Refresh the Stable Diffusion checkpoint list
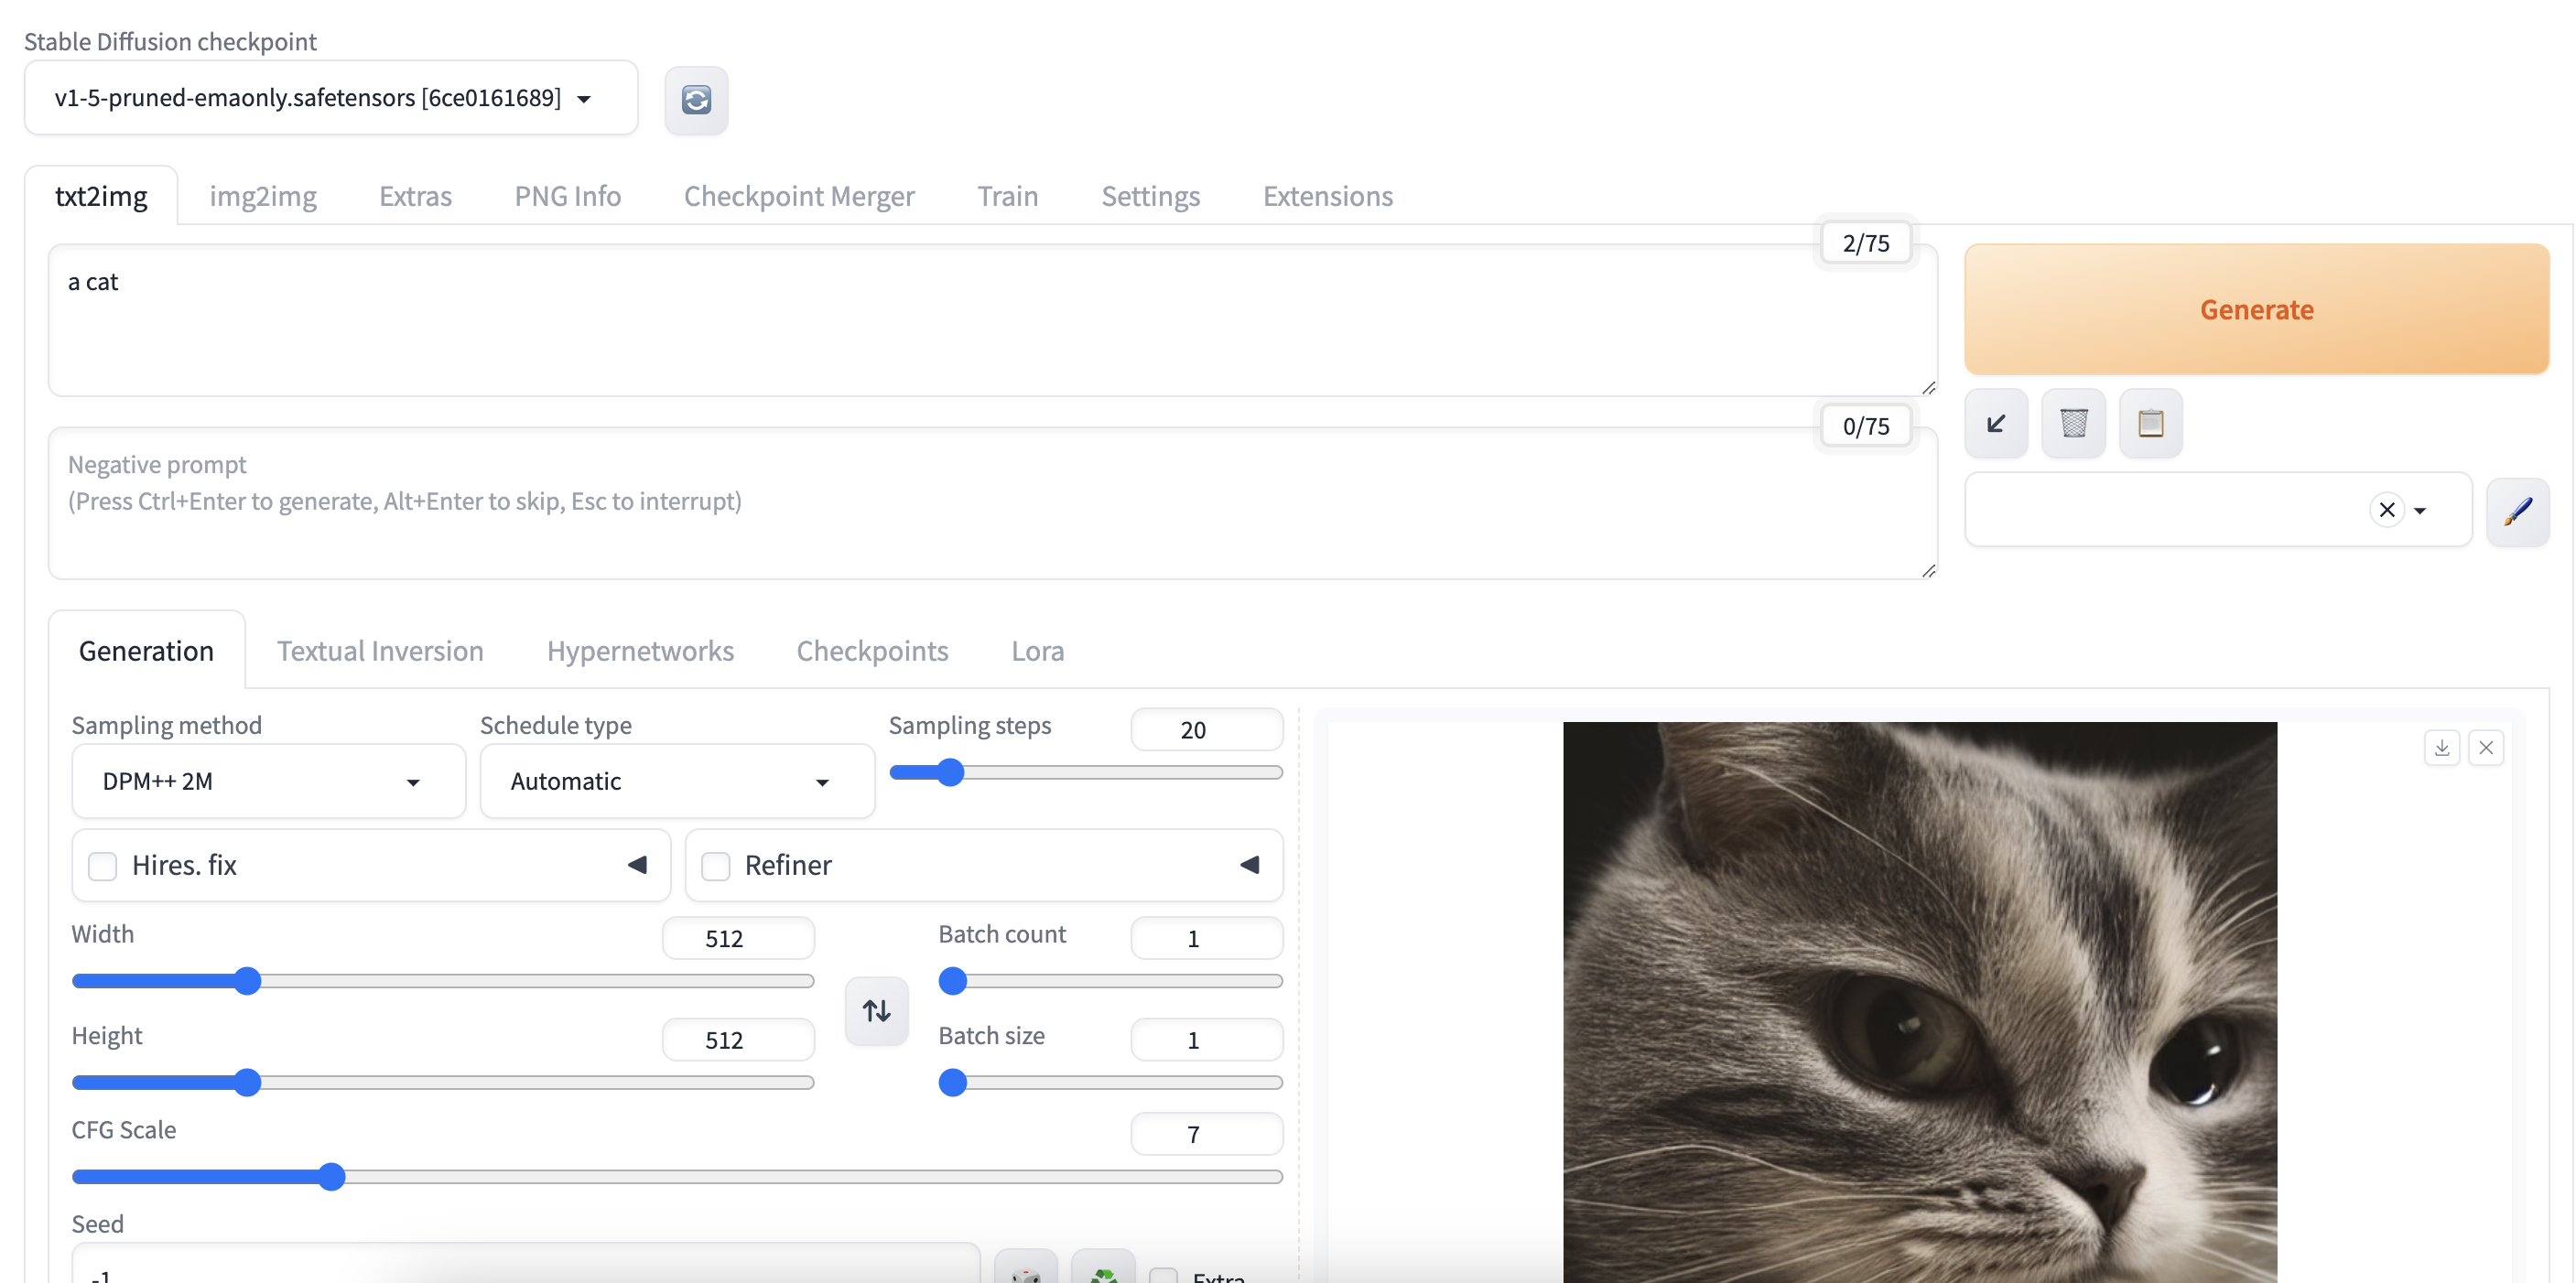Viewport: 2576px width, 1283px height. pyautogui.click(x=697, y=100)
